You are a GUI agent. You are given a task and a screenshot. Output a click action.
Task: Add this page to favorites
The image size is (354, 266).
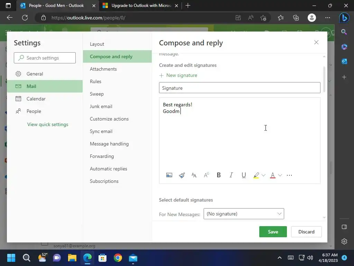point(263,18)
